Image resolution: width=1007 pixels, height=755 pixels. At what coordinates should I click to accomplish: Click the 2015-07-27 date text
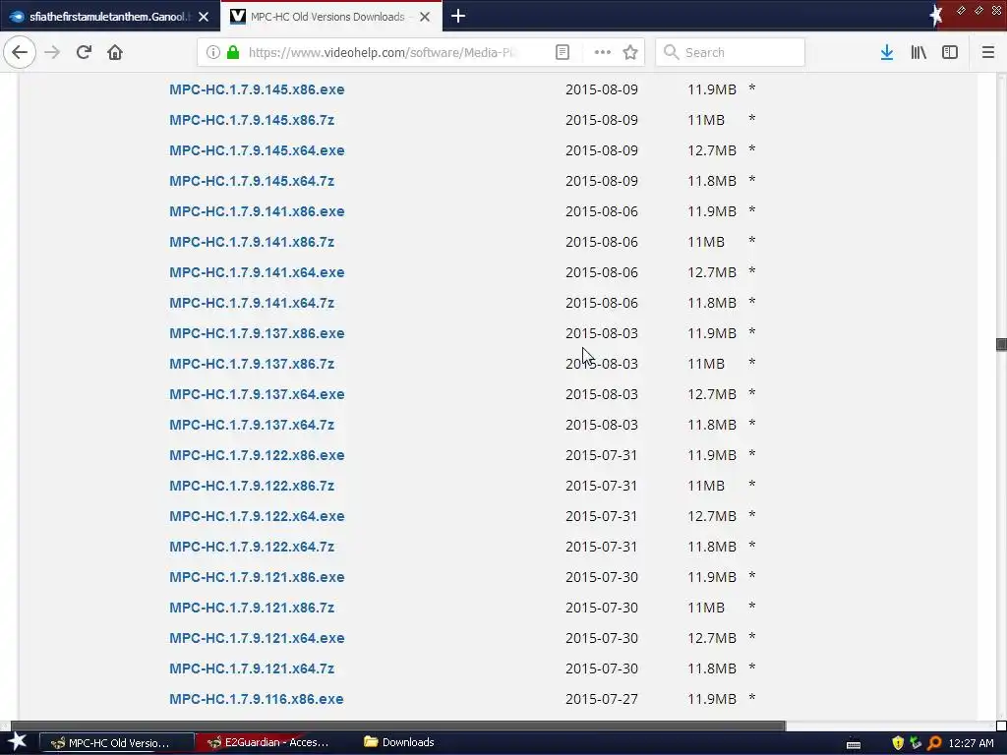tap(602, 699)
